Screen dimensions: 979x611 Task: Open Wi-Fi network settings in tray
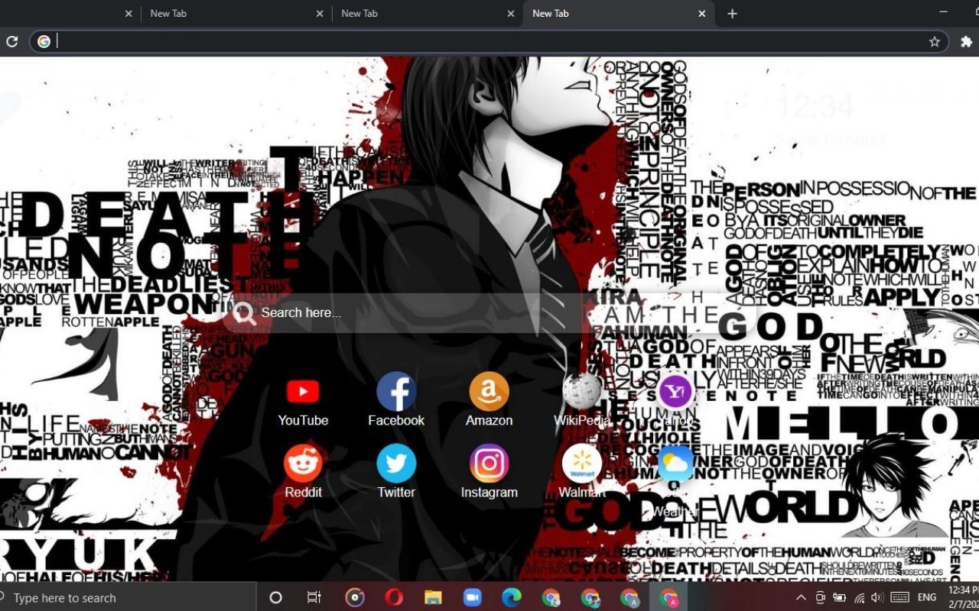pyautogui.click(x=859, y=597)
